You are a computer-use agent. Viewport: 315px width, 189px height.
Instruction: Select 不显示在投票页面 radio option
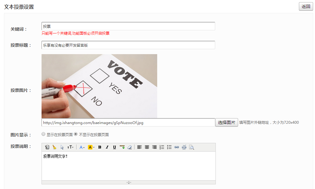click(x=76, y=134)
